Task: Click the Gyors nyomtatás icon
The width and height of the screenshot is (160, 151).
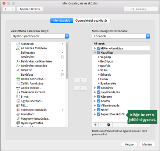Action: [x=18, y=123]
